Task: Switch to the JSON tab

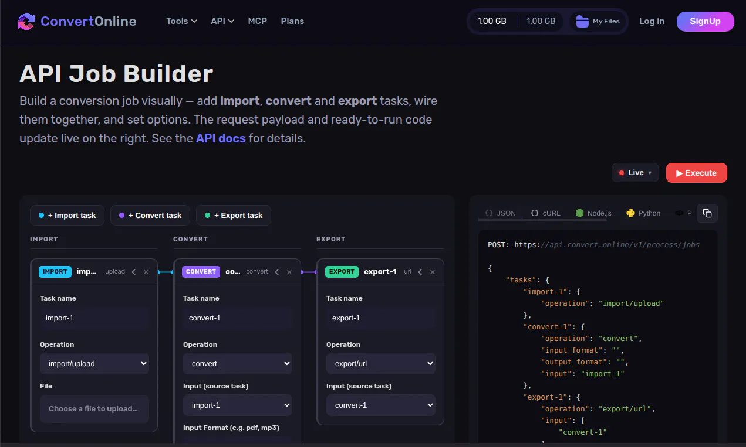Action: (500, 213)
